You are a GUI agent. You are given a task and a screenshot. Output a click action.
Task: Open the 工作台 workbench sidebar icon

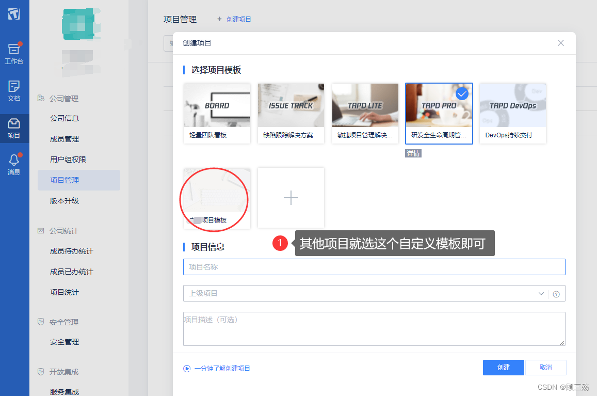point(14,53)
